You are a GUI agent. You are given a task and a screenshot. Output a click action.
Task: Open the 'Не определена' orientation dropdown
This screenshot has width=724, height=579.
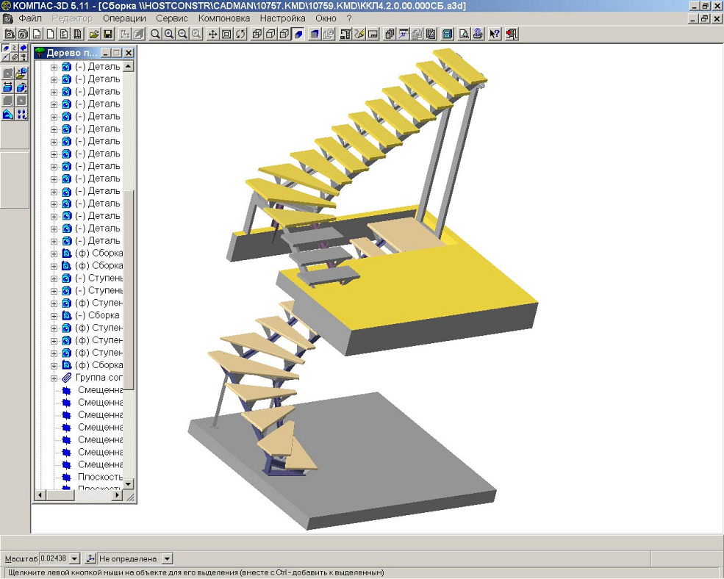[167, 559]
